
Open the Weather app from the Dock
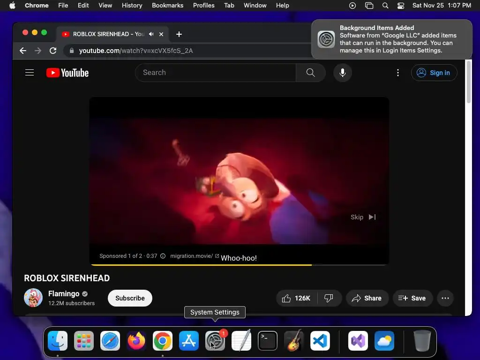(384, 341)
